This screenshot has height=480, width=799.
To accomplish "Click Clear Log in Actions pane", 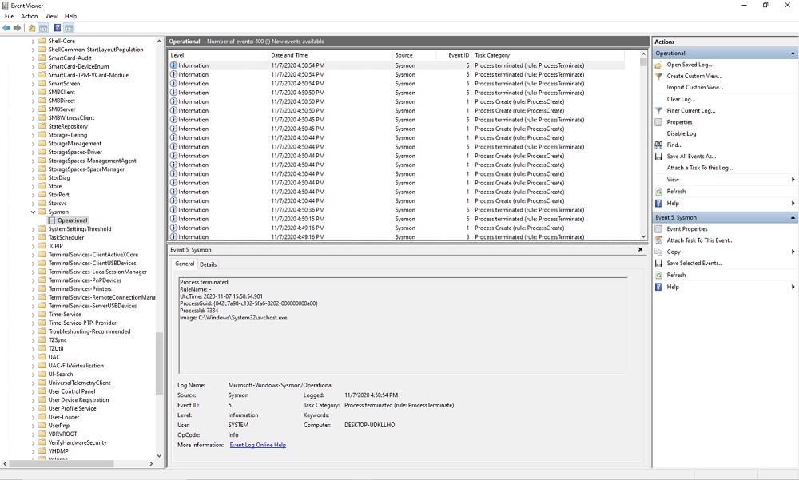I will pos(681,99).
